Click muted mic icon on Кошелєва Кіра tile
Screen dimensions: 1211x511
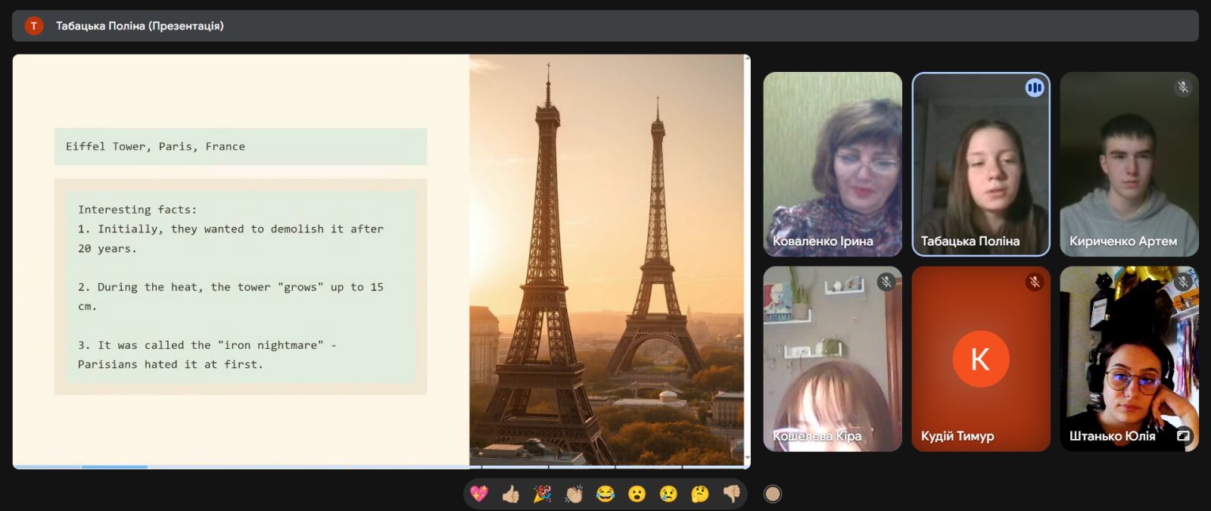[886, 282]
